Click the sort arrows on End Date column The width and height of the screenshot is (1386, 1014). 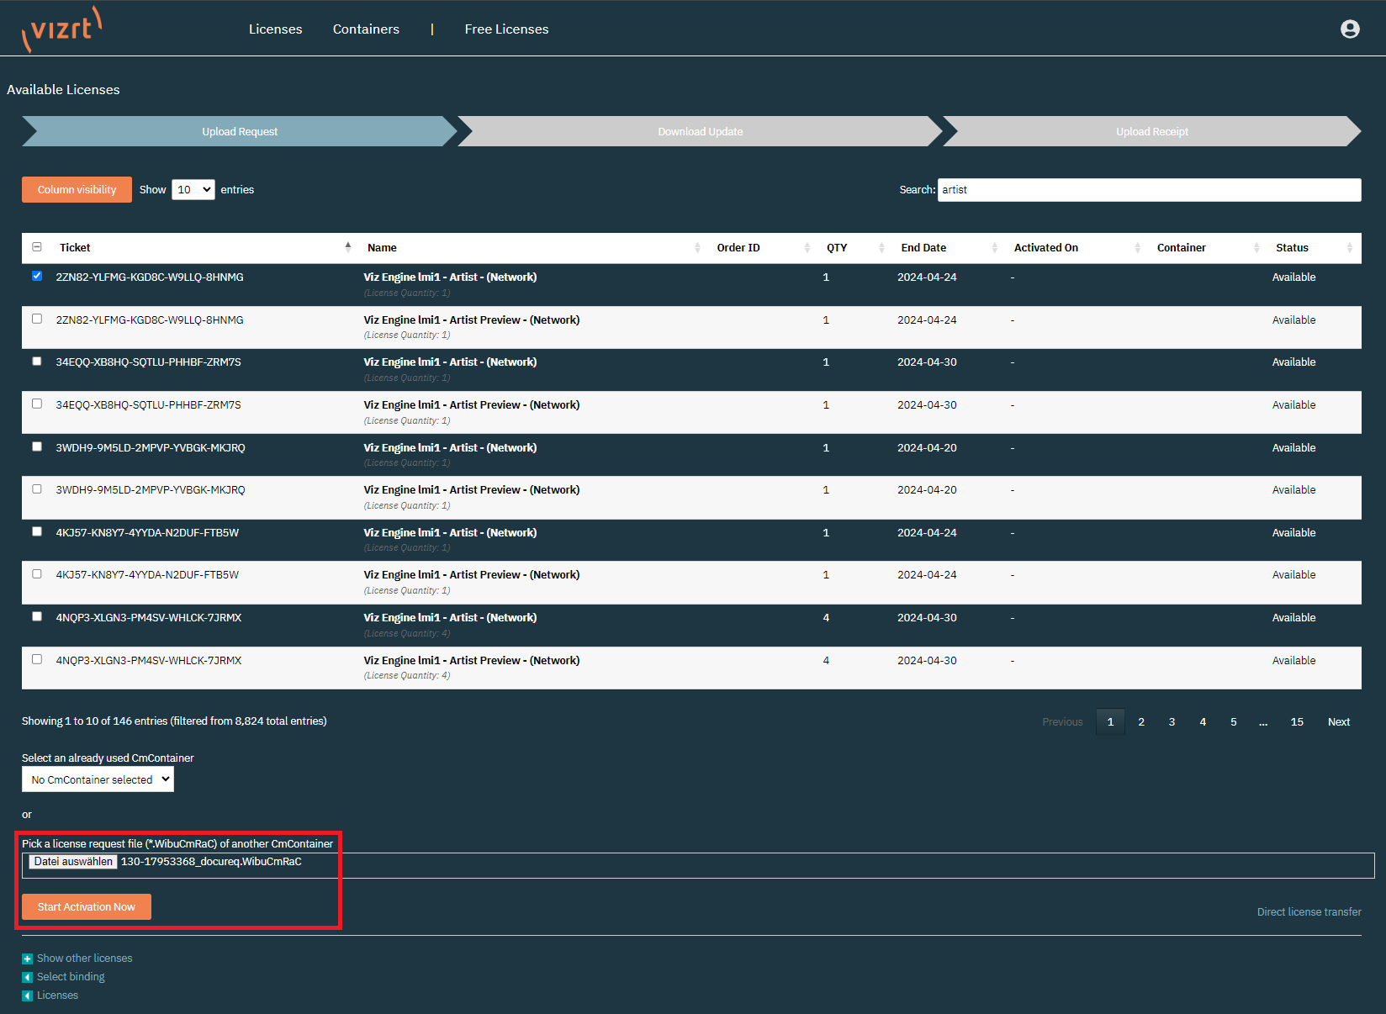[x=994, y=248]
